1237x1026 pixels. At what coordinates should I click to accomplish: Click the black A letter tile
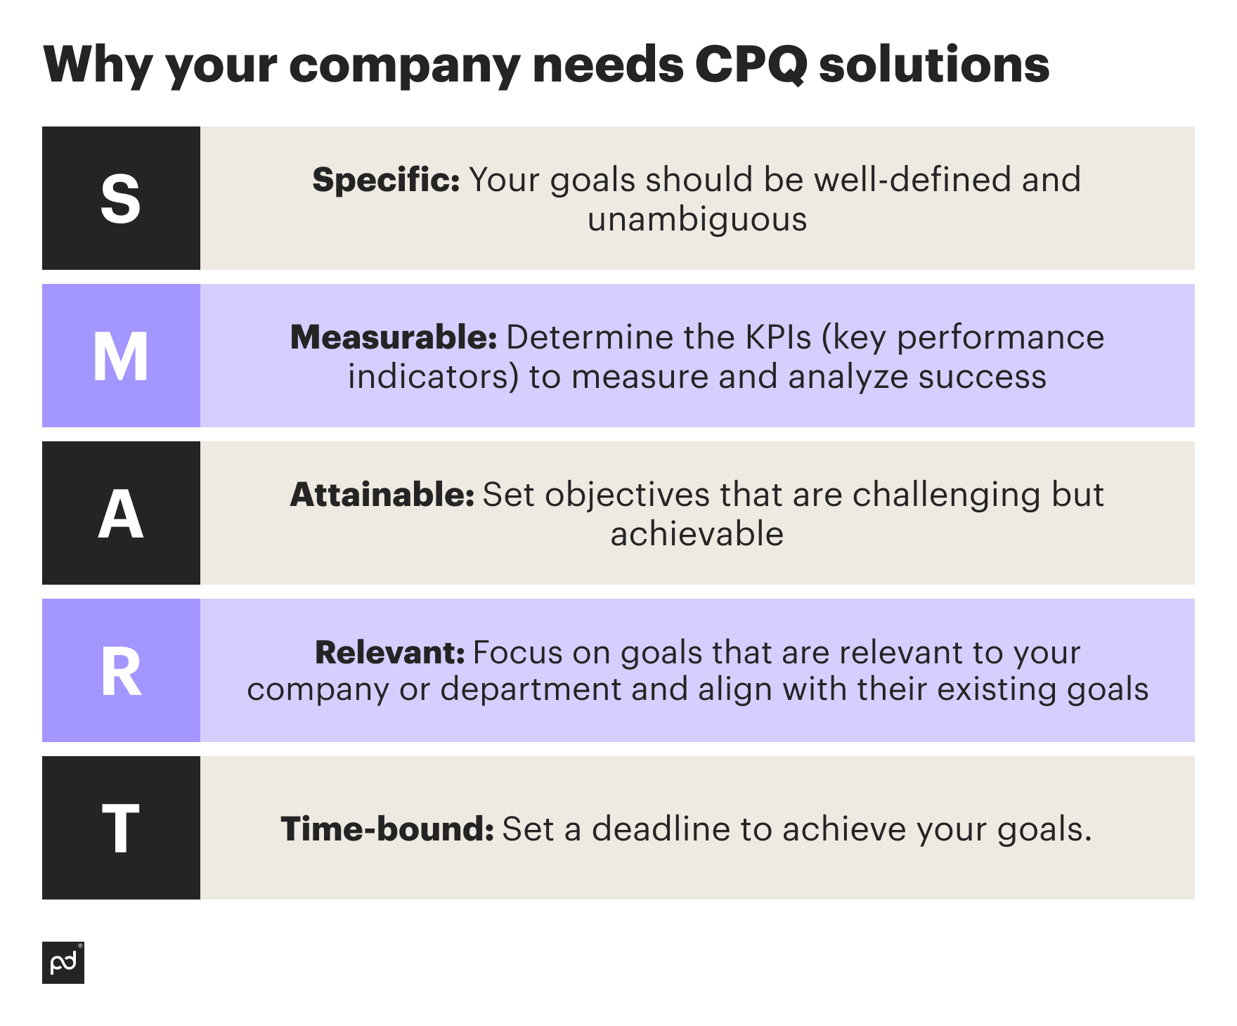(x=121, y=513)
